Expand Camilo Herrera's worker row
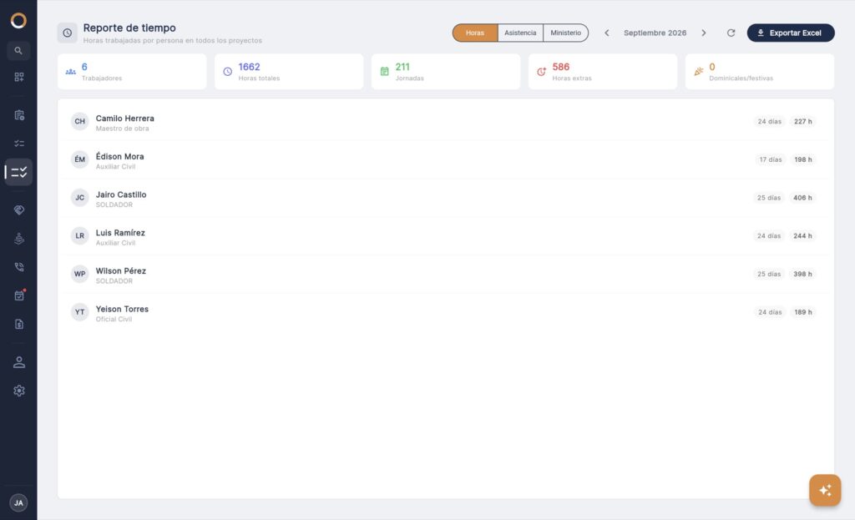This screenshot has width=855, height=520. tap(446, 122)
